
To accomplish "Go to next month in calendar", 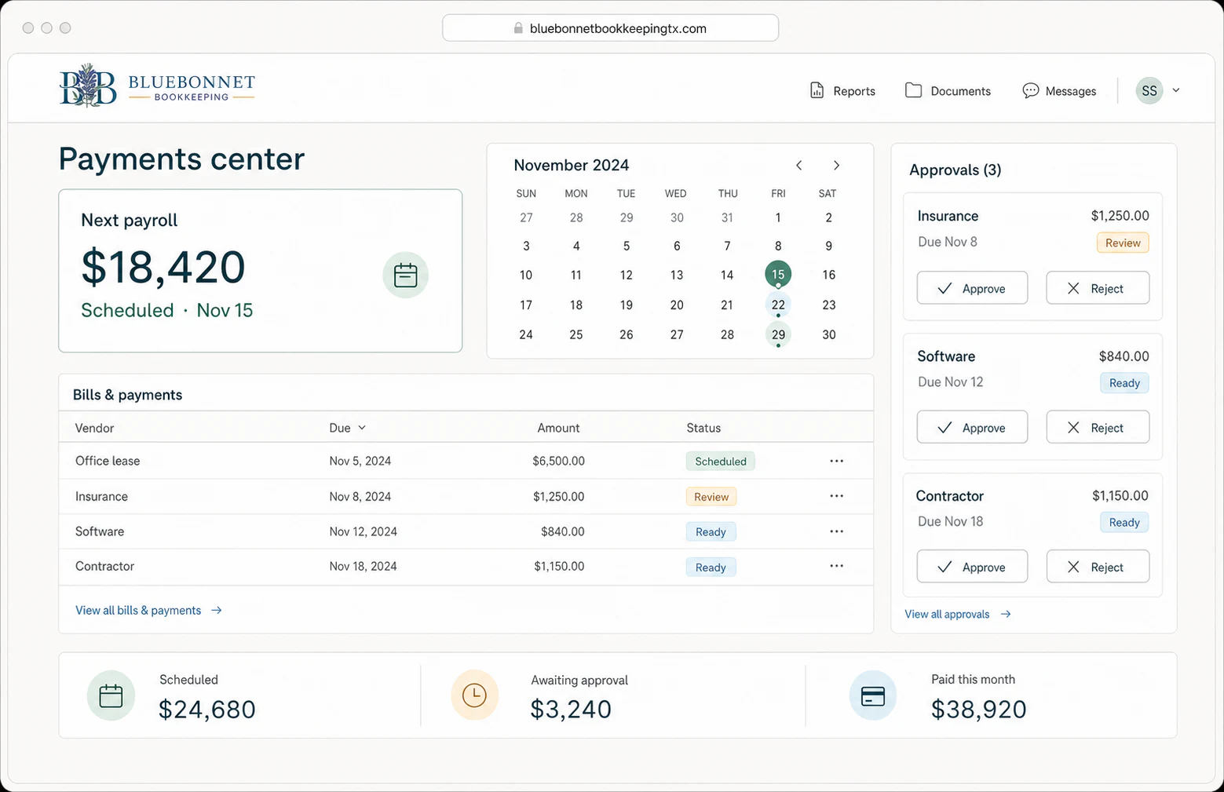I will pyautogui.click(x=836, y=165).
